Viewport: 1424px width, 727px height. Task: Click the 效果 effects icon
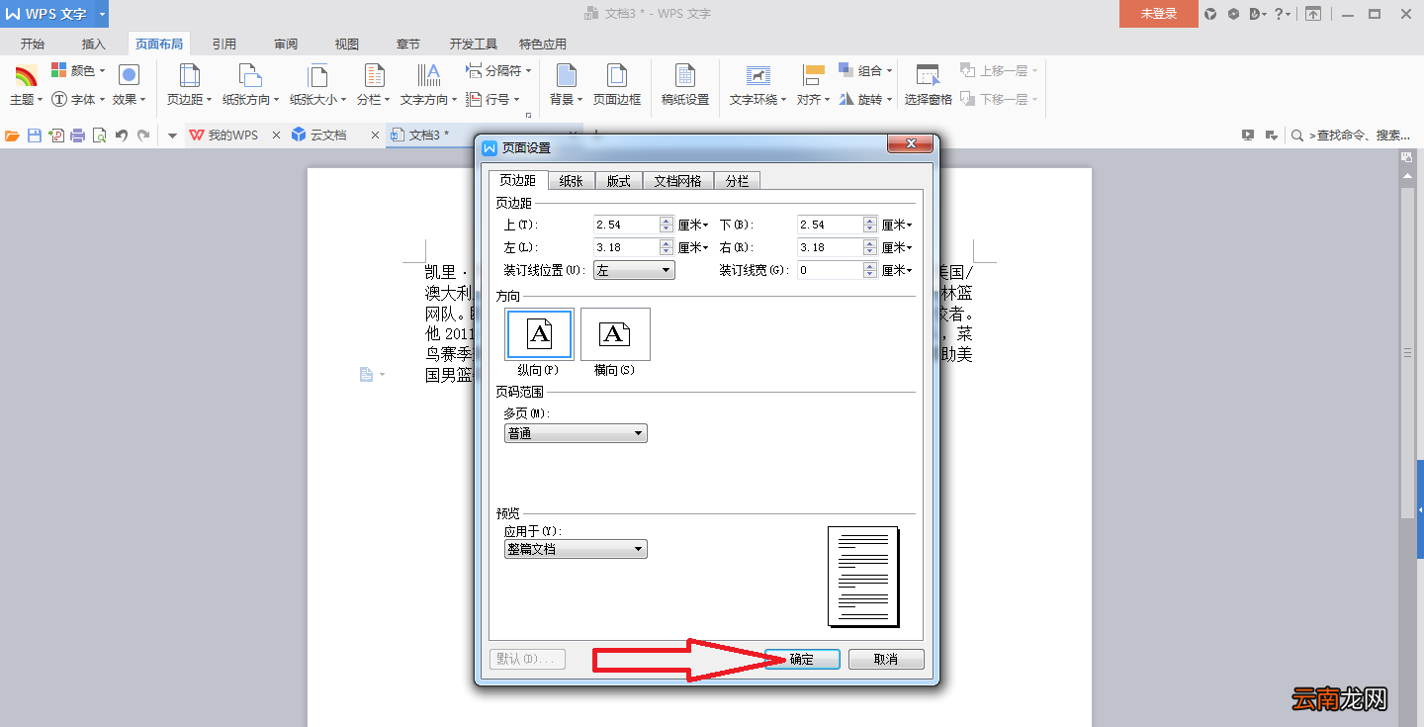coord(129,75)
